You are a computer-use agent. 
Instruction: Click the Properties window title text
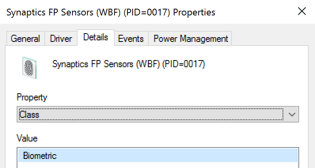111,12
